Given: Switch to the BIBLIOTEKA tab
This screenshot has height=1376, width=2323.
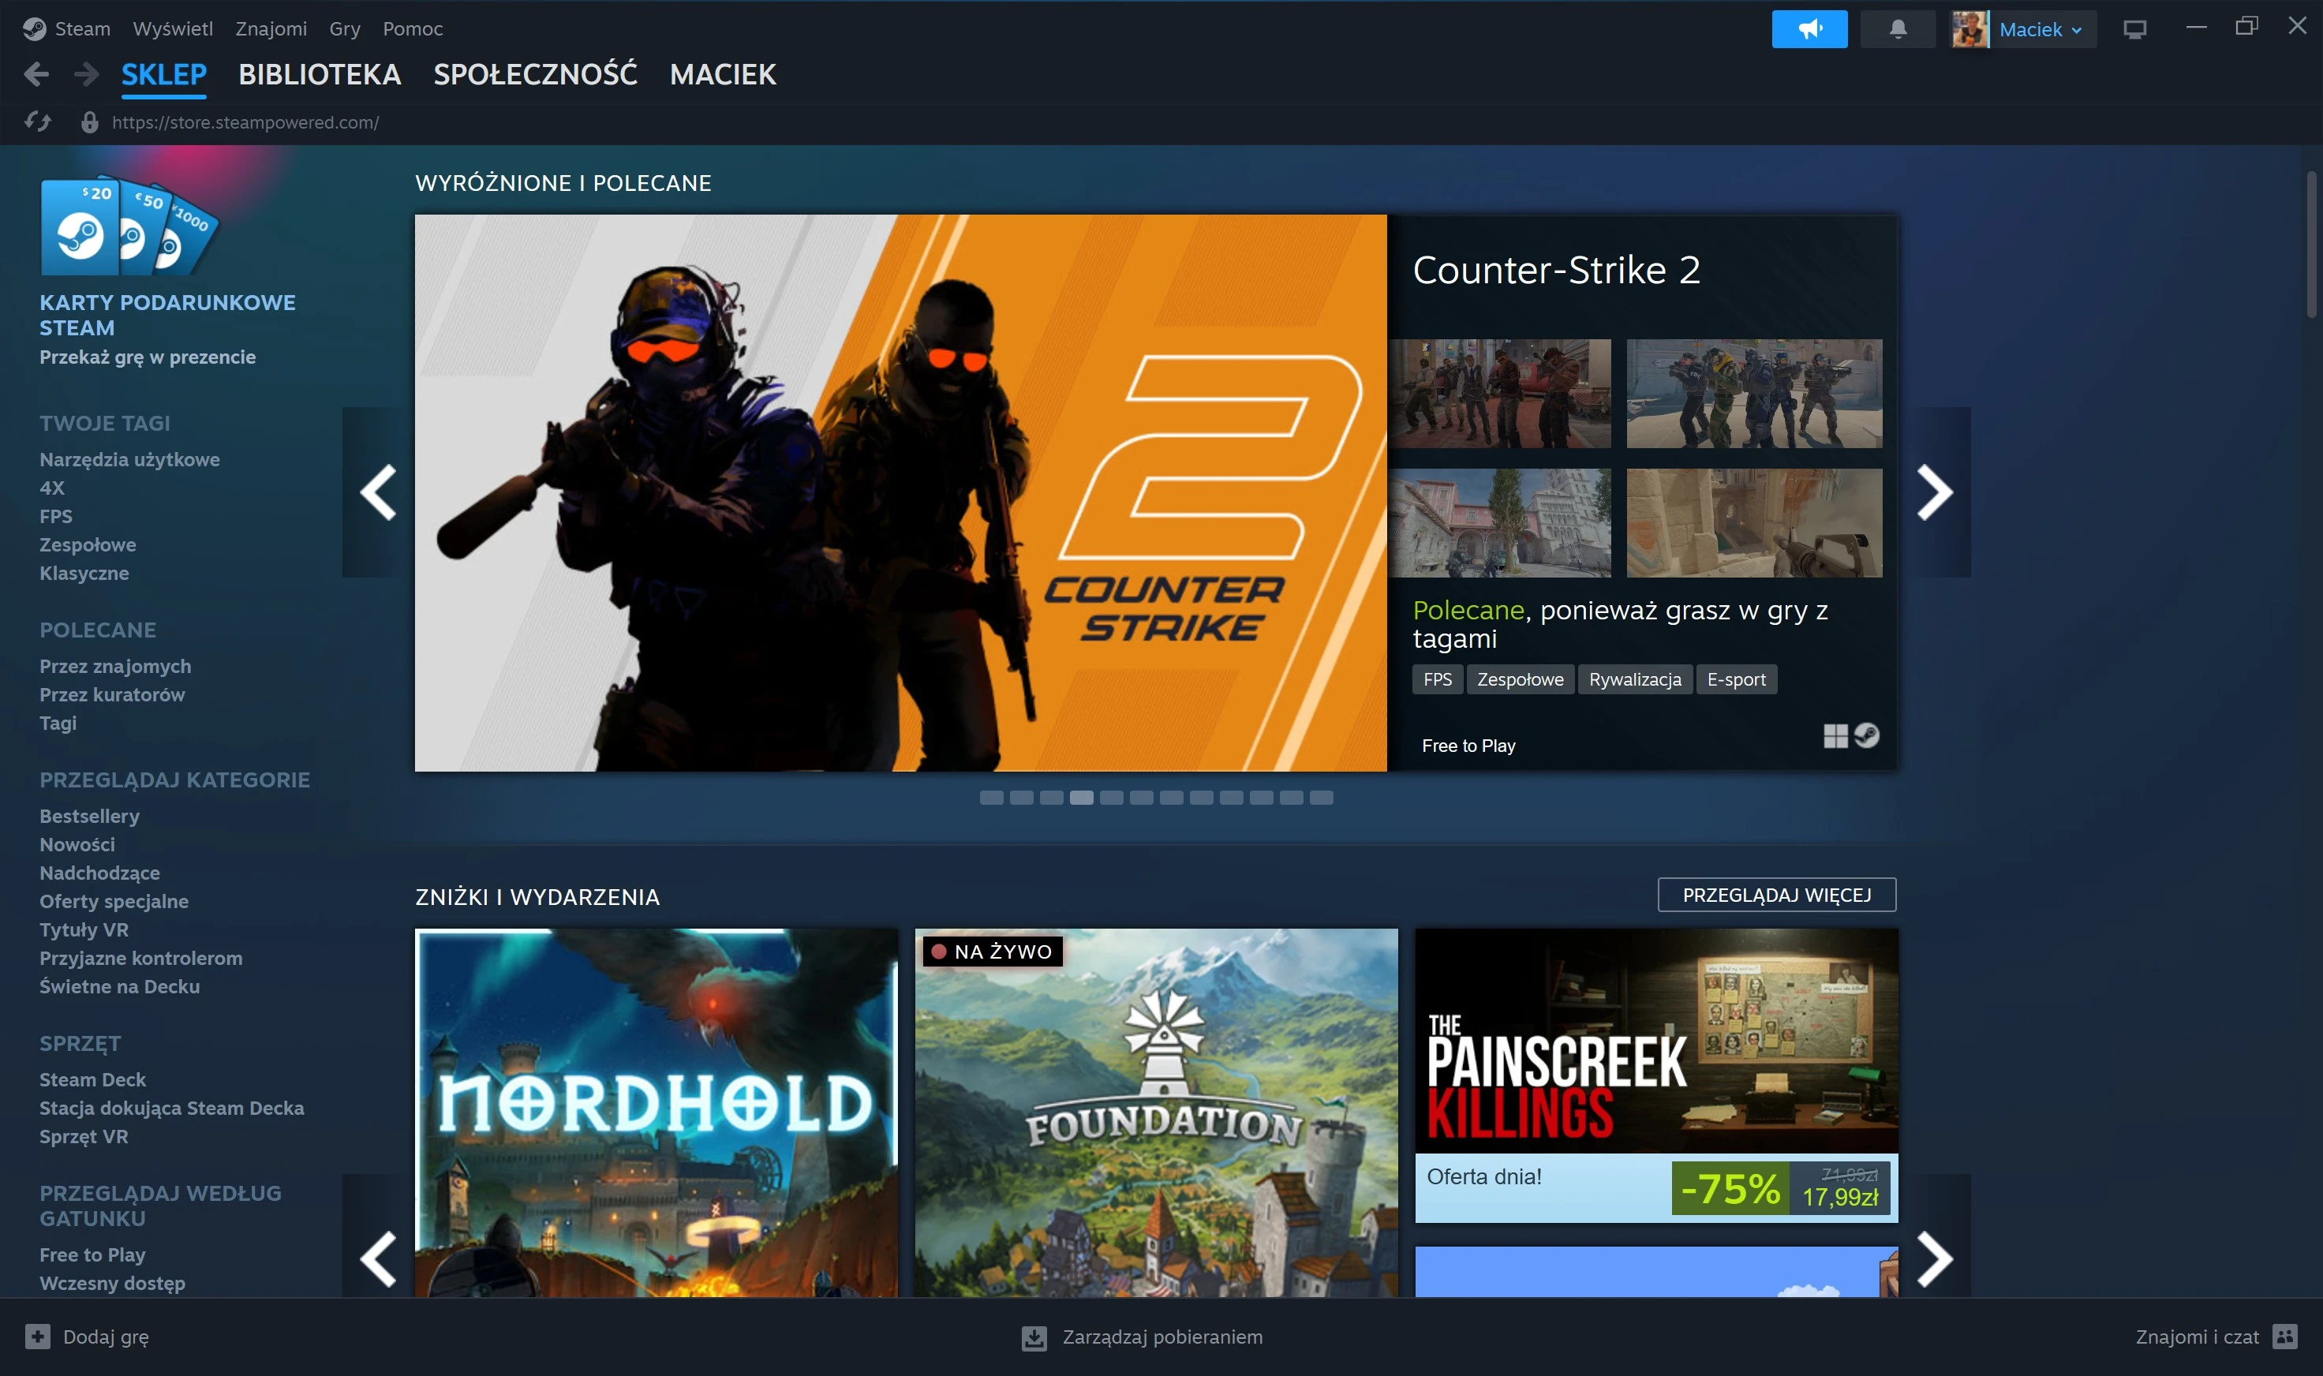Looking at the screenshot, I should point(320,74).
